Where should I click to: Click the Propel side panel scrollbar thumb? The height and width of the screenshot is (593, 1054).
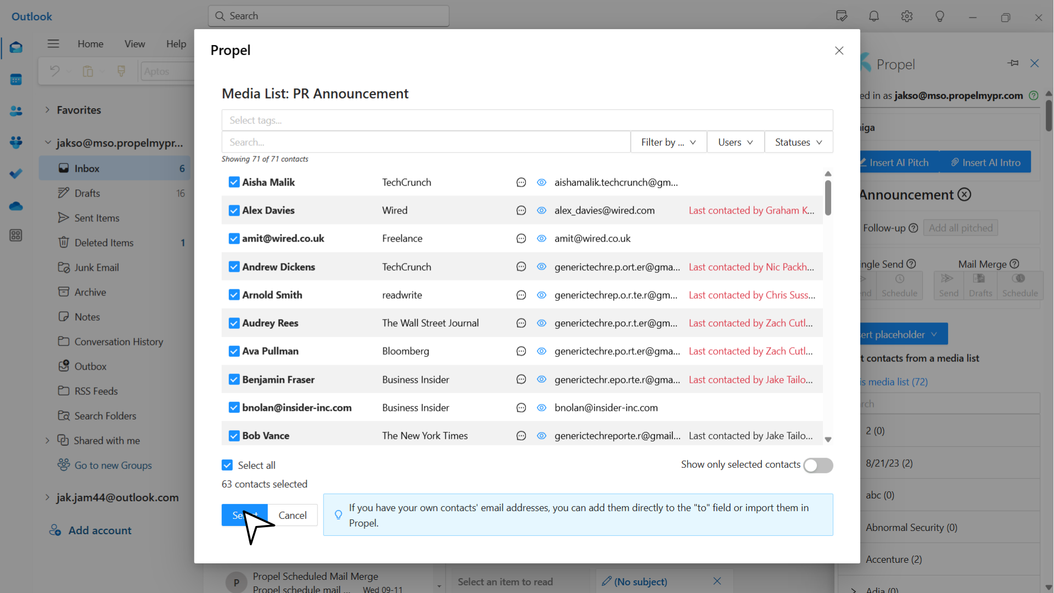point(1049,115)
